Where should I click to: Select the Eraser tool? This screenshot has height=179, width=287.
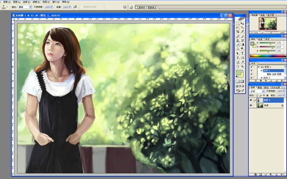point(238,44)
